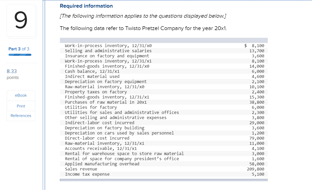Click the 11,000 raw-material inventory amount

pyautogui.click(x=257, y=143)
